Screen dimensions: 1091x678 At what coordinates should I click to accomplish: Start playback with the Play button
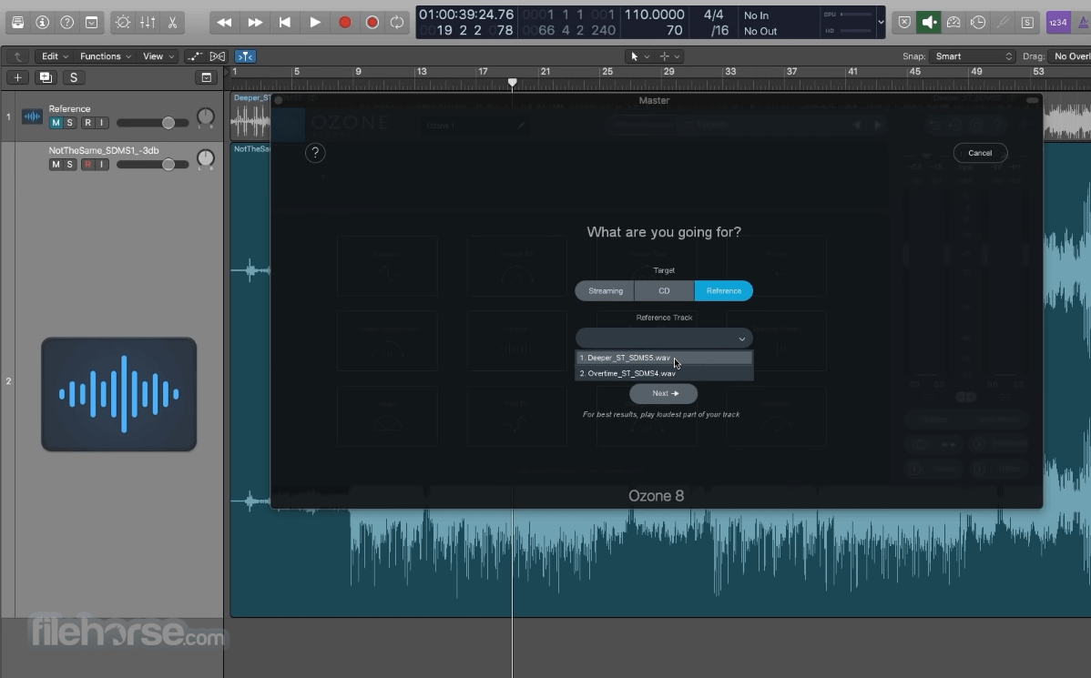(314, 22)
